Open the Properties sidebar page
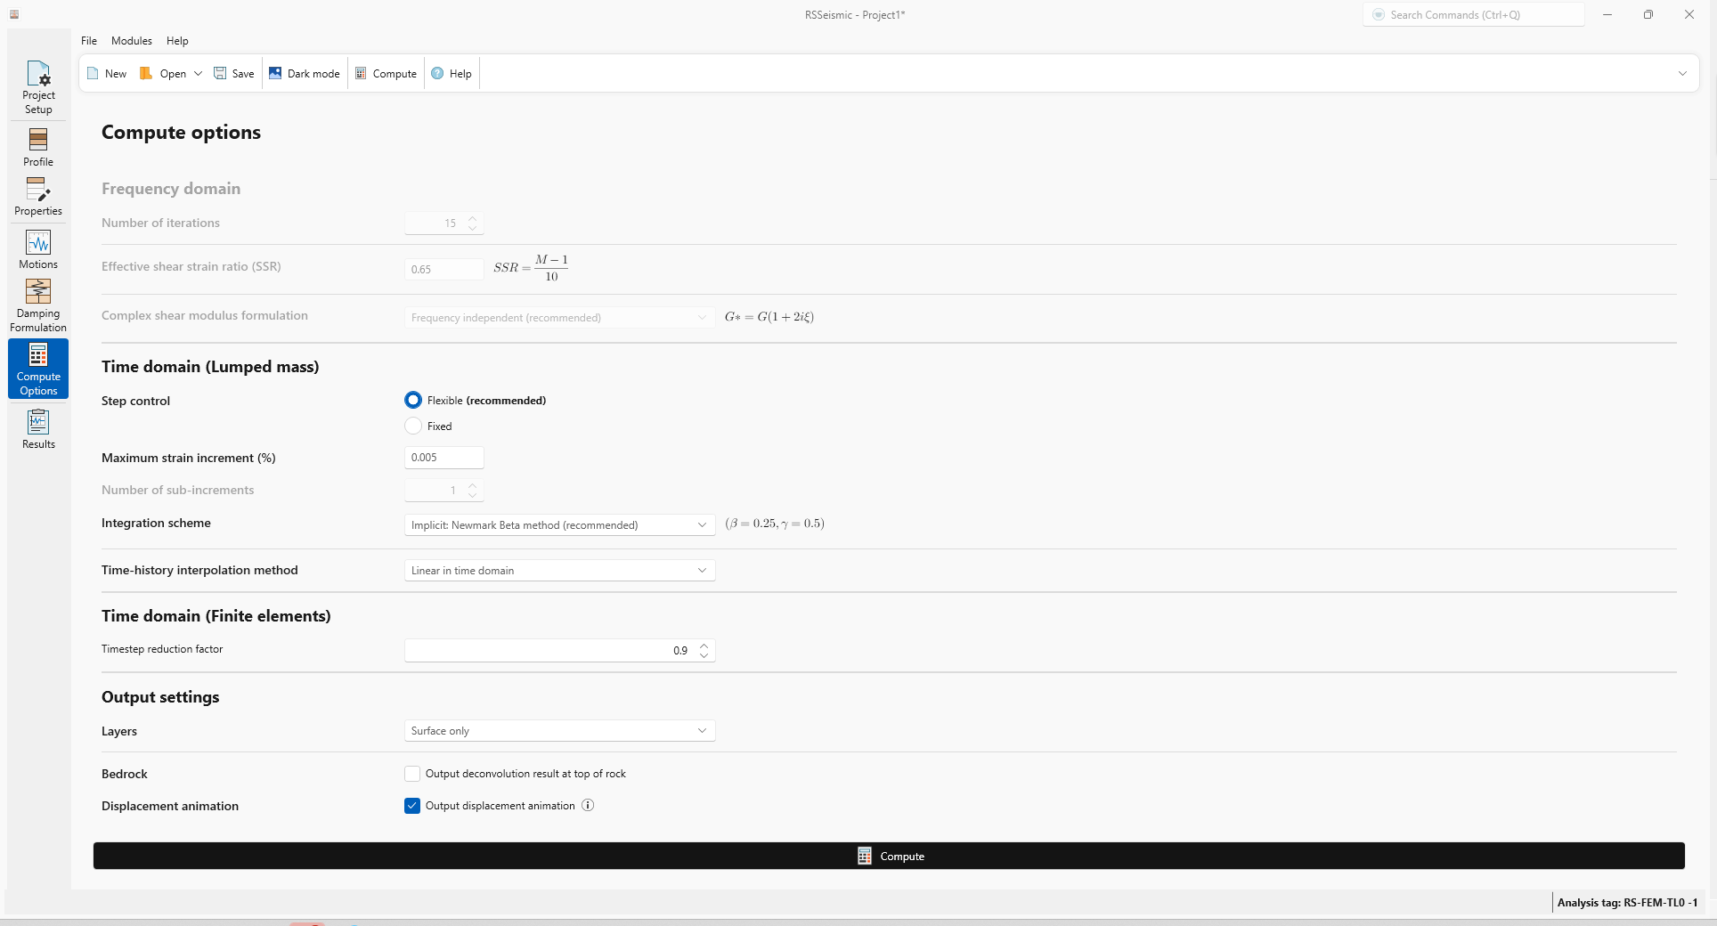The height and width of the screenshot is (926, 1717). pyautogui.click(x=38, y=196)
